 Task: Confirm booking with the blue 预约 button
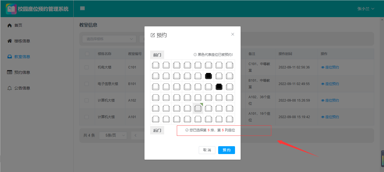pyautogui.click(x=227, y=150)
